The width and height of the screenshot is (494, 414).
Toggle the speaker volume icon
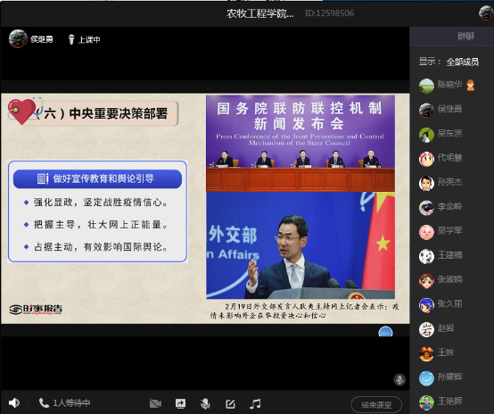(14, 402)
